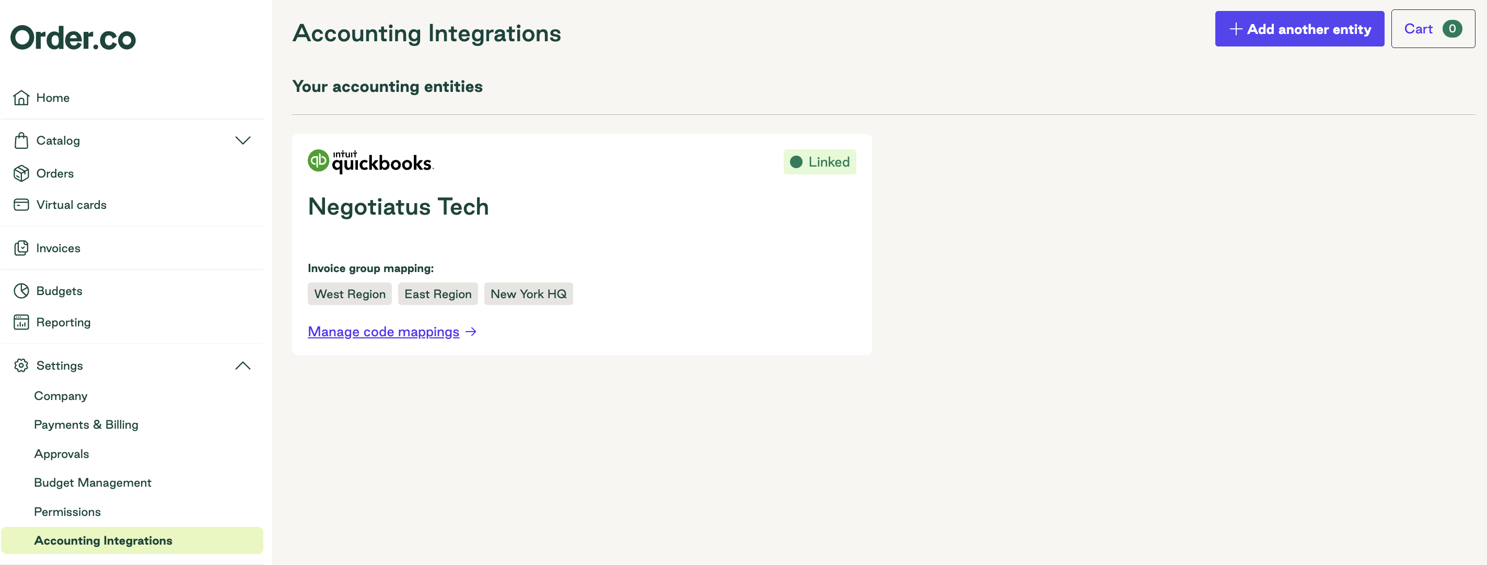This screenshot has height=565, width=1487.
Task: Open the Company settings page
Action: pos(61,396)
